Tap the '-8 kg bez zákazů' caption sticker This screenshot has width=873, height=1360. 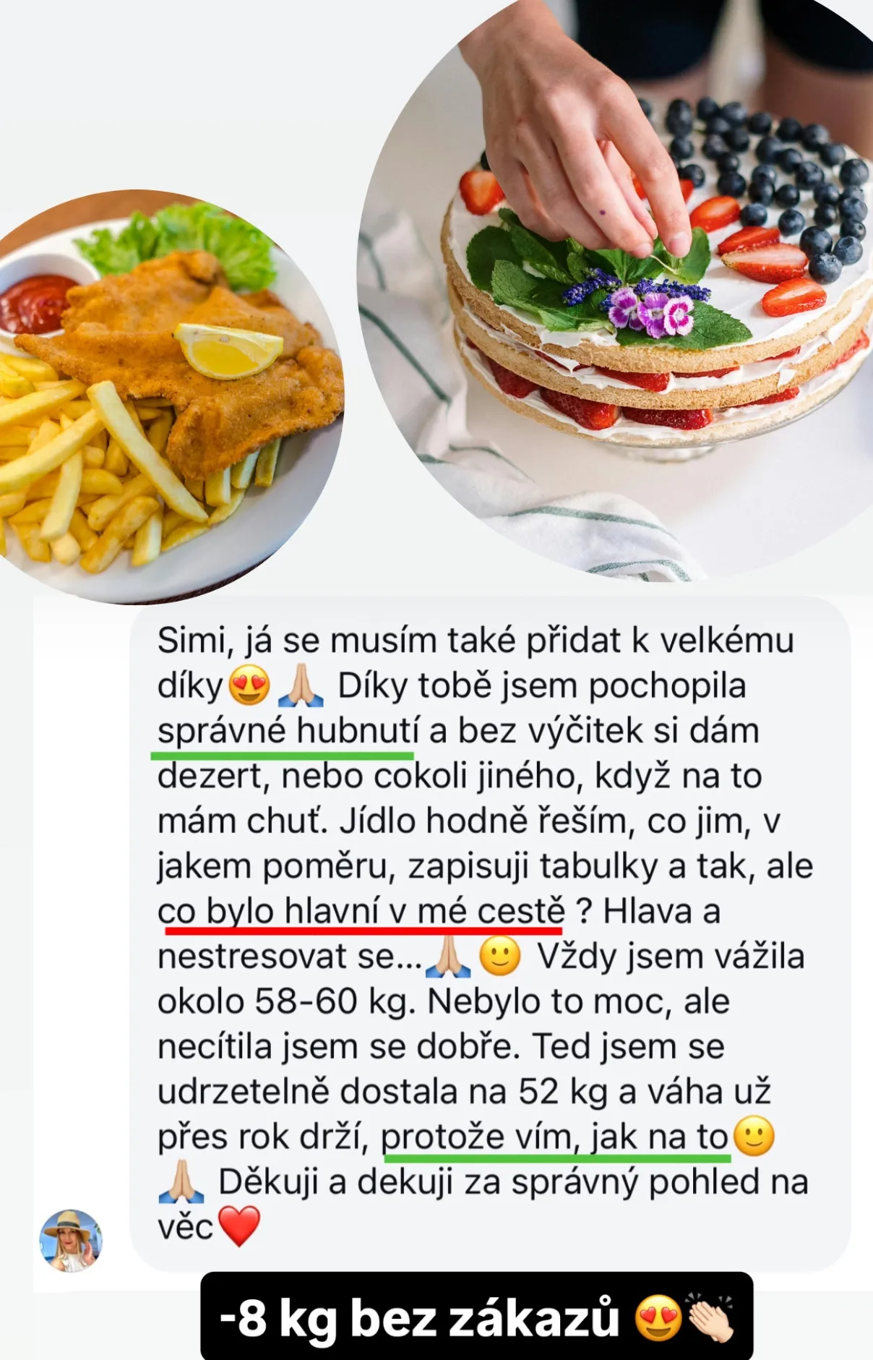click(x=477, y=1316)
